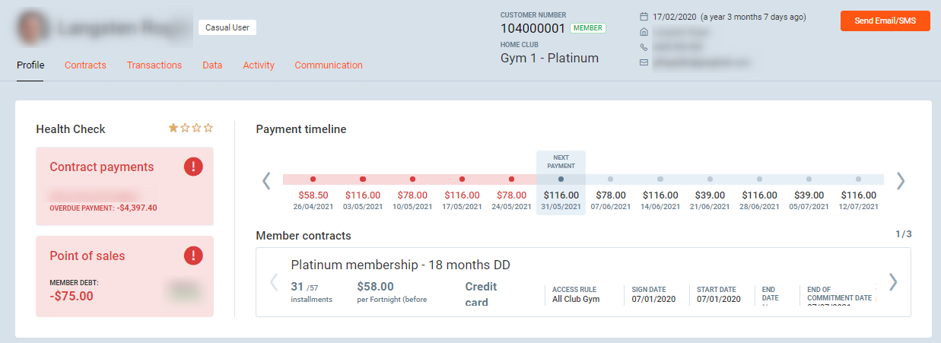Screen dimensions: 941x343
Task: Switch to the Transactions tab
Action: [154, 65]
